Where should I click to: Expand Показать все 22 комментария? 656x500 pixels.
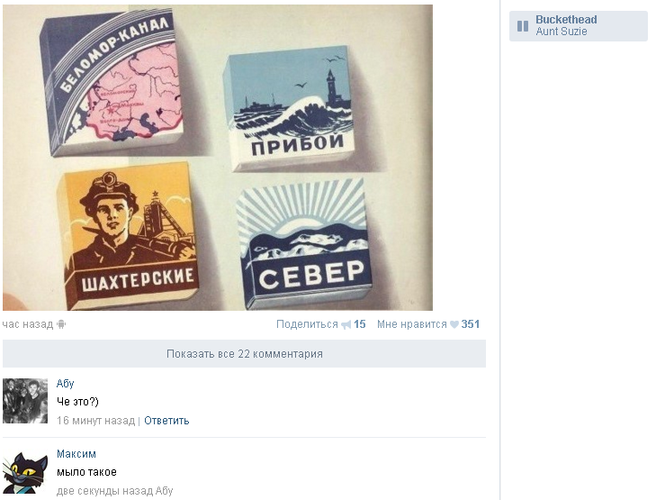245,354
